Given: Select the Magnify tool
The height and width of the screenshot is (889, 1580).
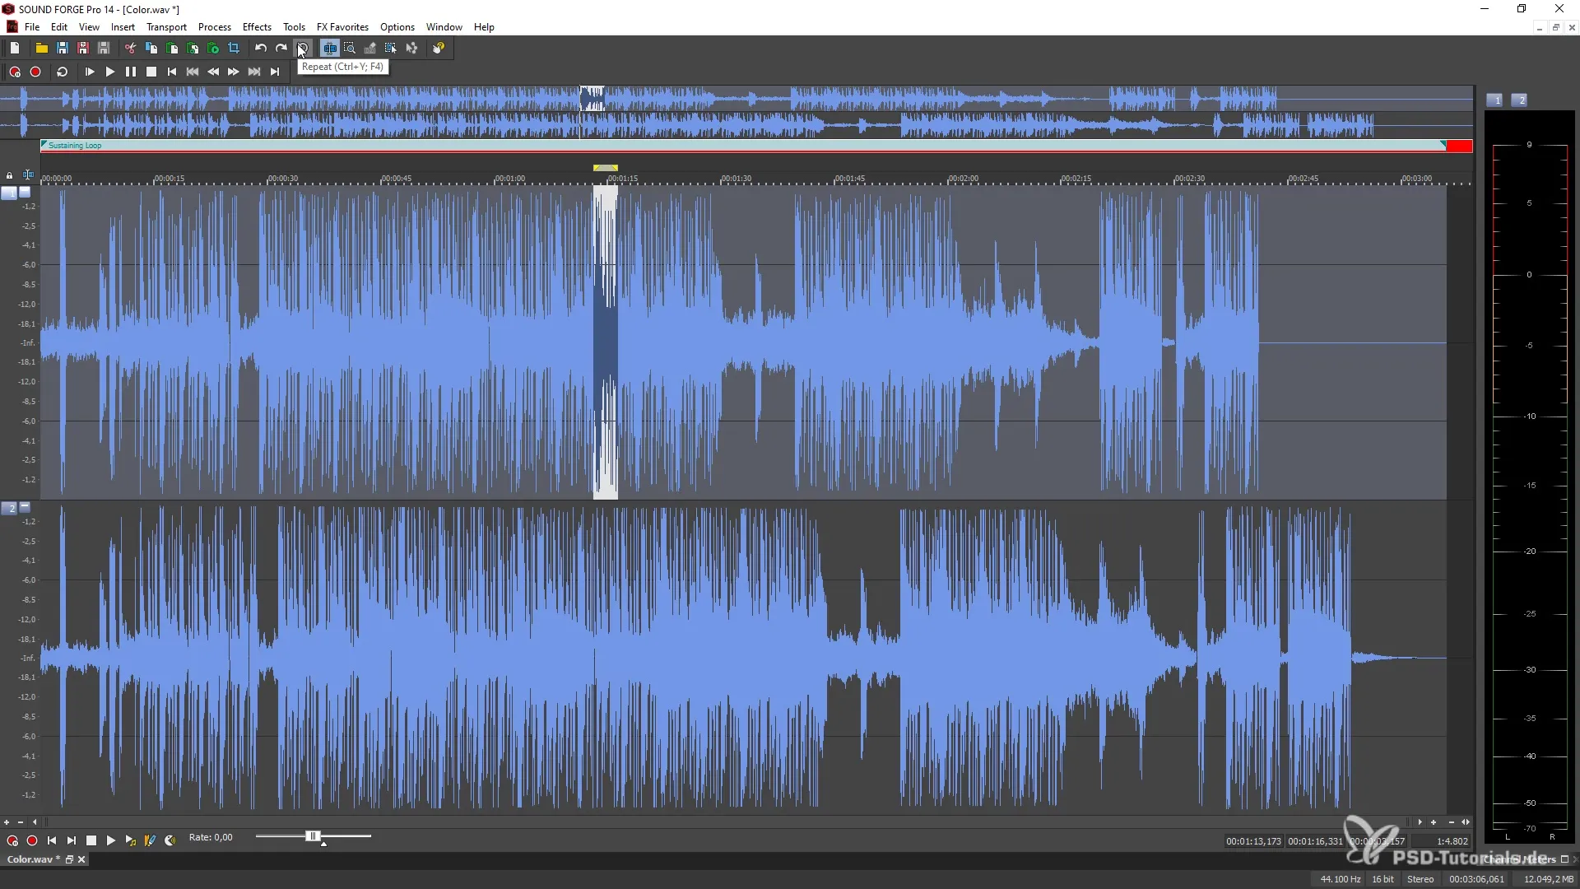Looking at the screenshot, I should pos(350,48).
